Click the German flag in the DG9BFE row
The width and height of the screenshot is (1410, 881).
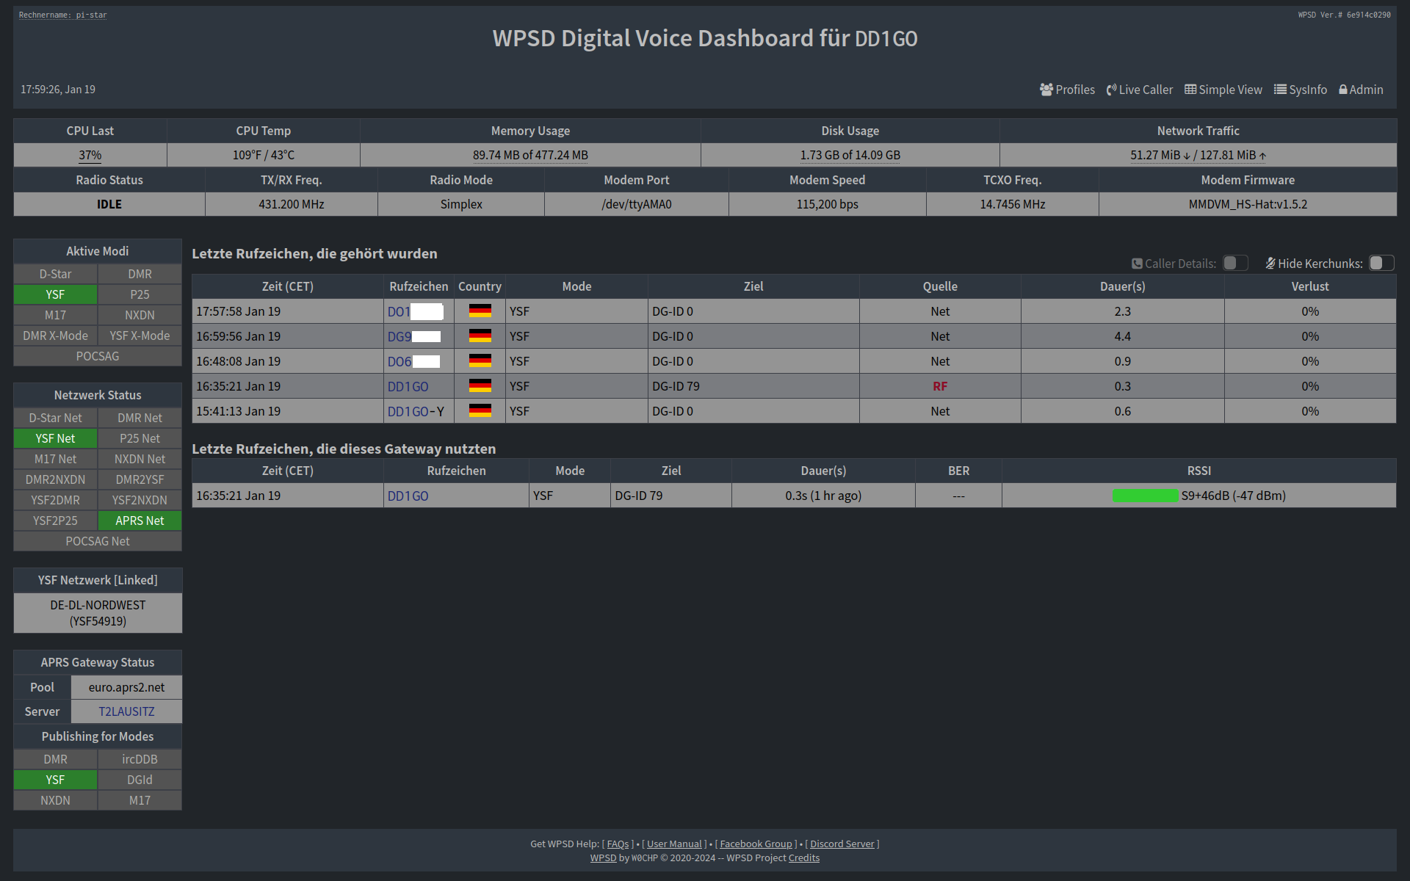(x=481, y=336)
